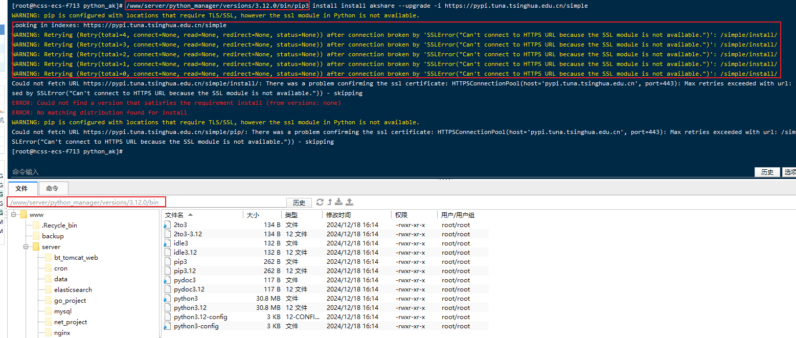Click the 262 B size of pip3.12
This screenshot has width=796, height=338.
pos(272,271)
